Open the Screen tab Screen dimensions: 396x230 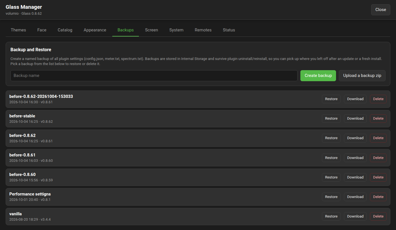coord(152,30)
